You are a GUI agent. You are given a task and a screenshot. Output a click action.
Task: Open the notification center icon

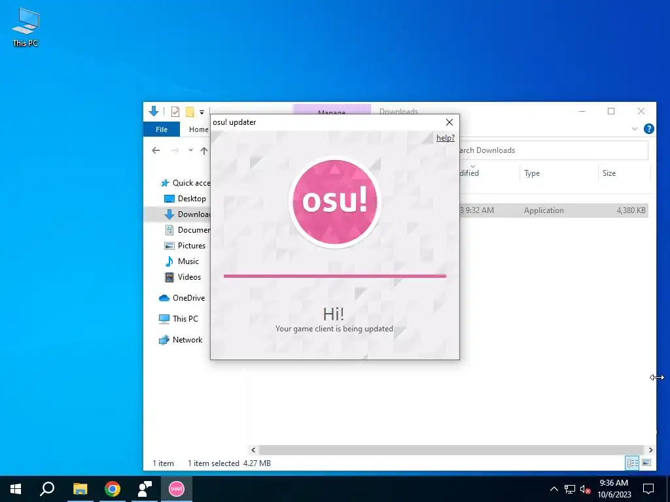[648, 489]
